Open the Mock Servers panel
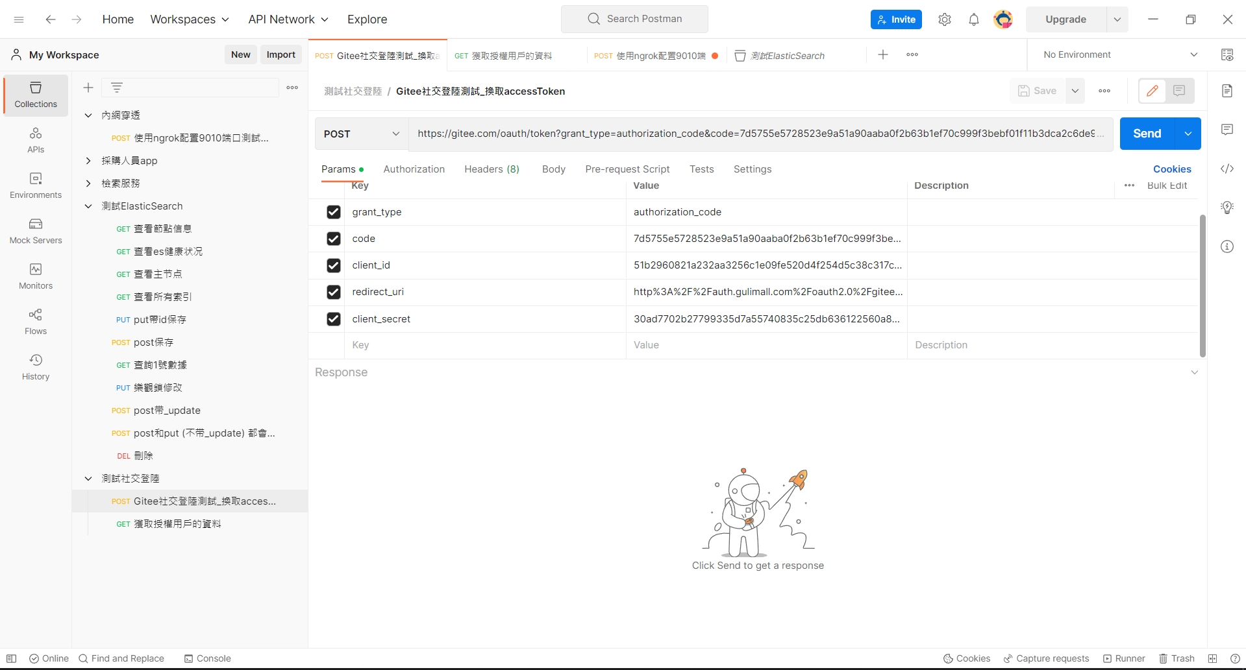 click(x=36, y=231)
